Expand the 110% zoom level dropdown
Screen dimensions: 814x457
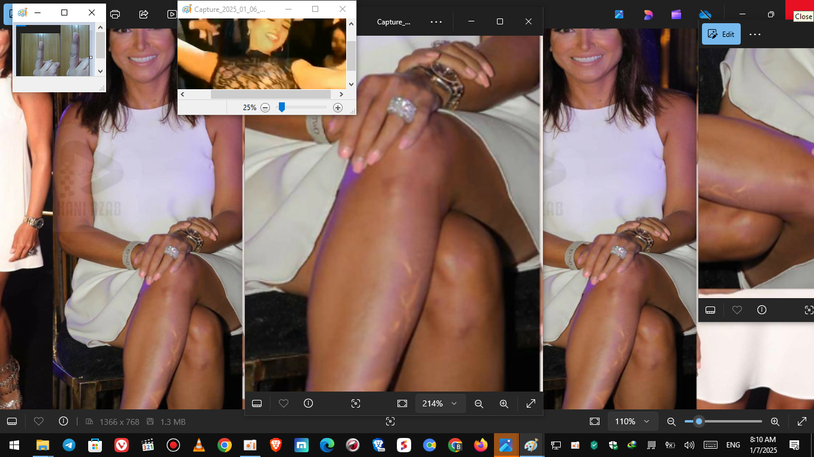pos(647,421)
